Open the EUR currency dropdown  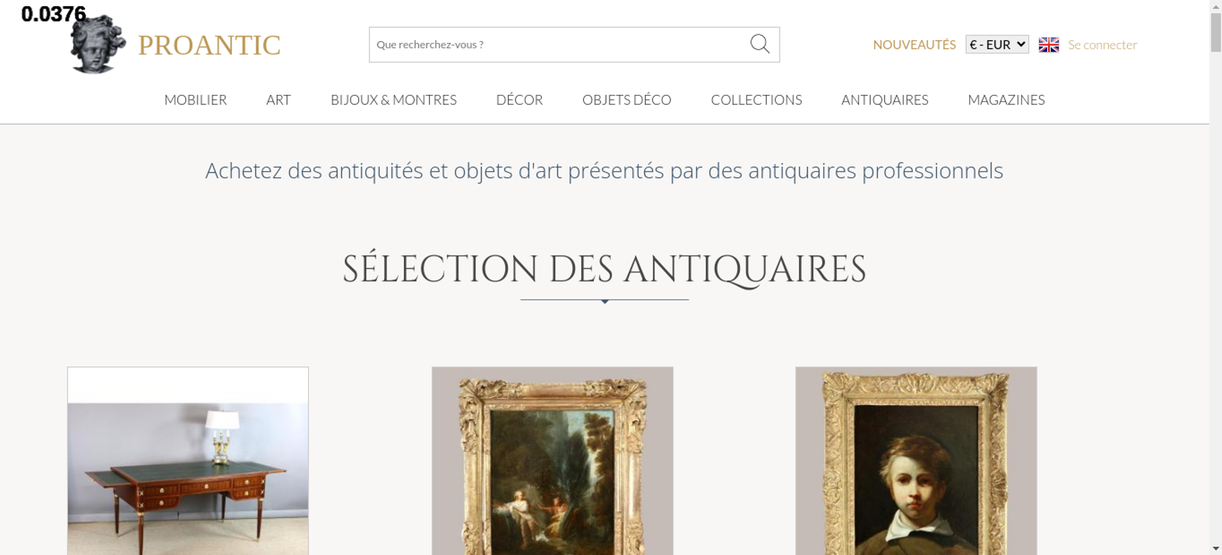coord(997,45)
